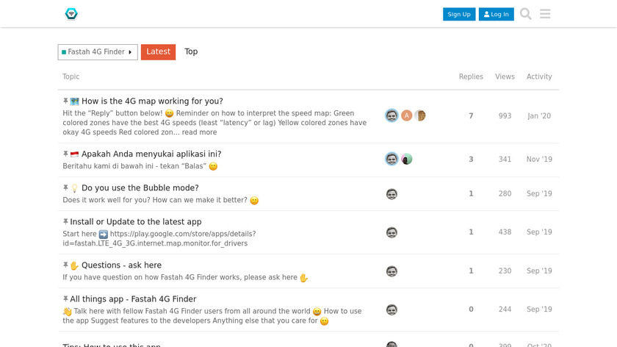The width and height of the screenshot is (617, 347).
Task: Click poster avatar on Questions topic
Action: pos(392,271)
